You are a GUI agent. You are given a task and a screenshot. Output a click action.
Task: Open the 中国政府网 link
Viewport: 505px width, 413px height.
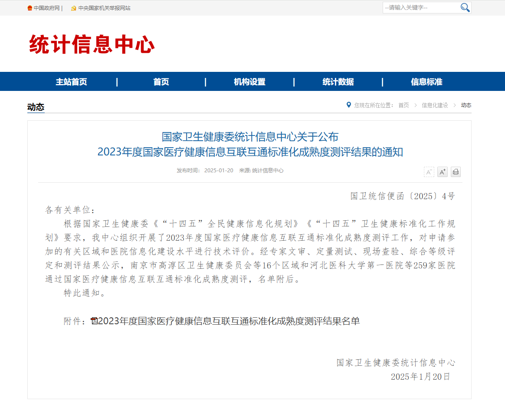[x=46, y=8]
